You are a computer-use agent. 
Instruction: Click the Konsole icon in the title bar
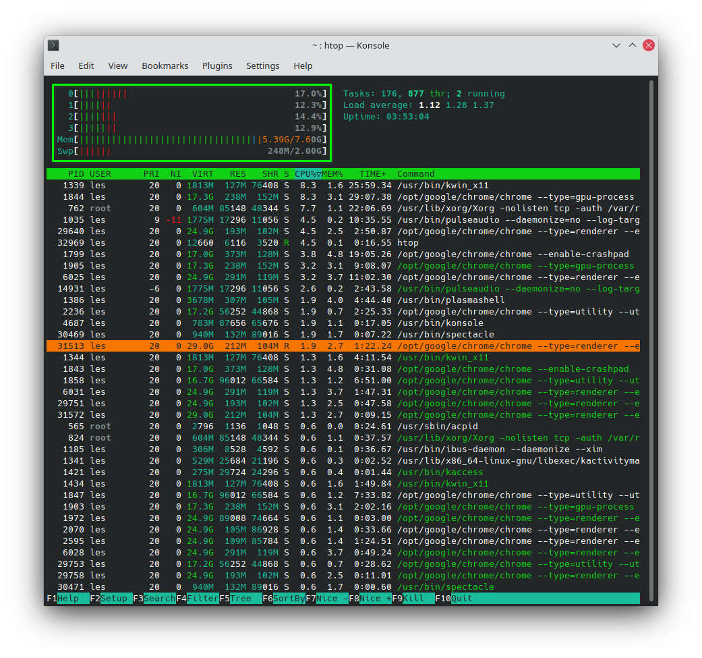pos(53,45)
